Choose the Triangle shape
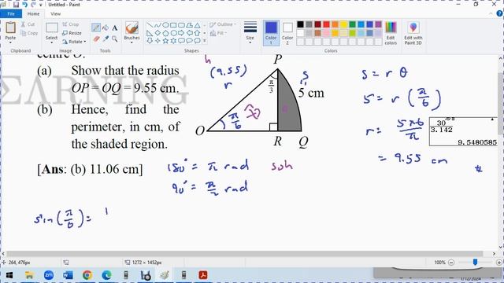This screenshot has width=504, height=283. point(198,25)
